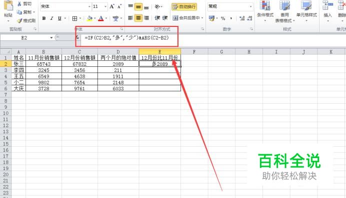Click the phonetic guide (文) icon
The image size is (346, 198).
click(115, 18)
